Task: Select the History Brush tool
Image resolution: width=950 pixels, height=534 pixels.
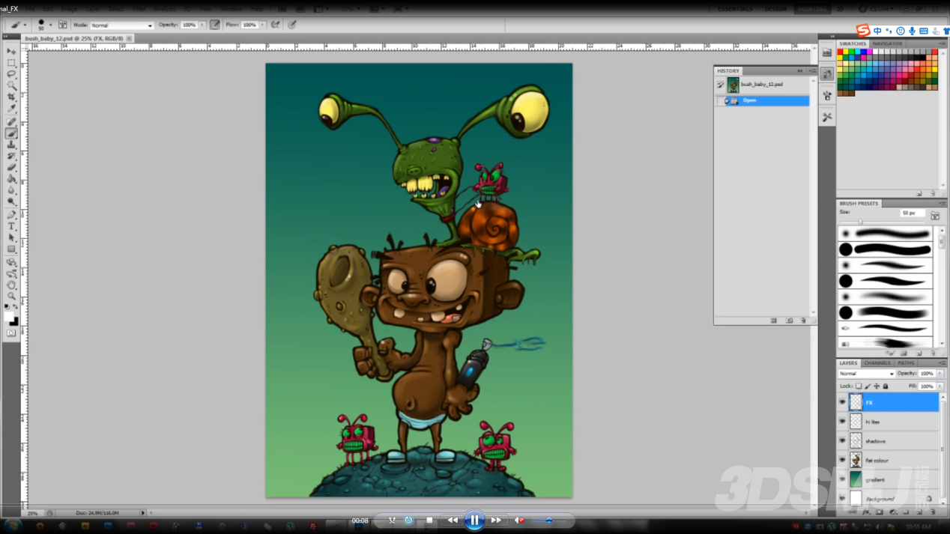Action: (x=11, y=156)
